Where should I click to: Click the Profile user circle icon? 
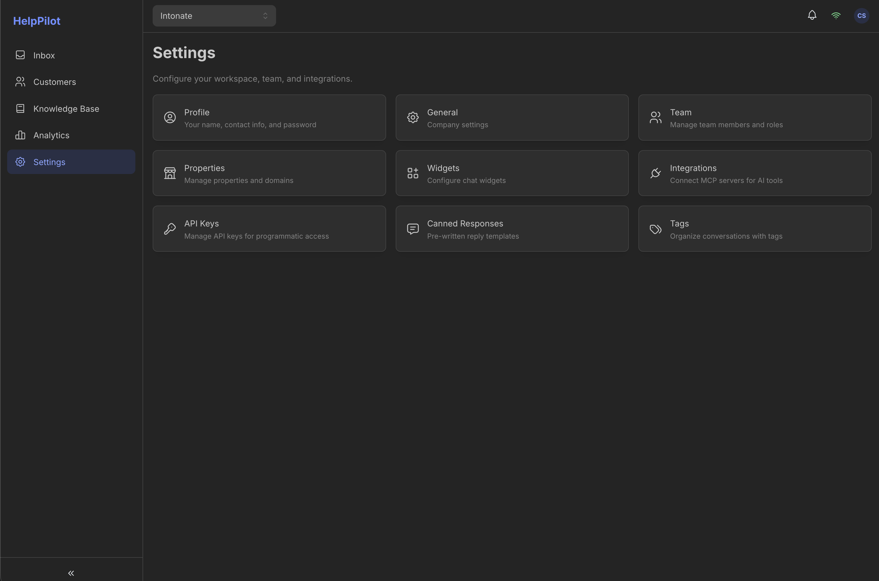click(170, 117)
